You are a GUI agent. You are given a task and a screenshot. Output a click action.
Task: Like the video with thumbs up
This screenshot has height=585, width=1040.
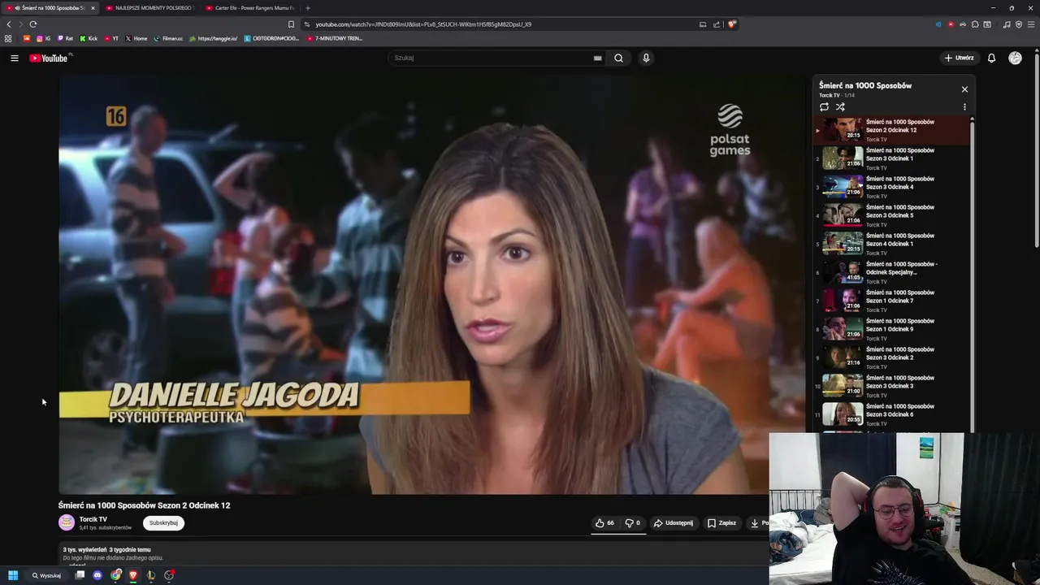(x=604, y=523)
